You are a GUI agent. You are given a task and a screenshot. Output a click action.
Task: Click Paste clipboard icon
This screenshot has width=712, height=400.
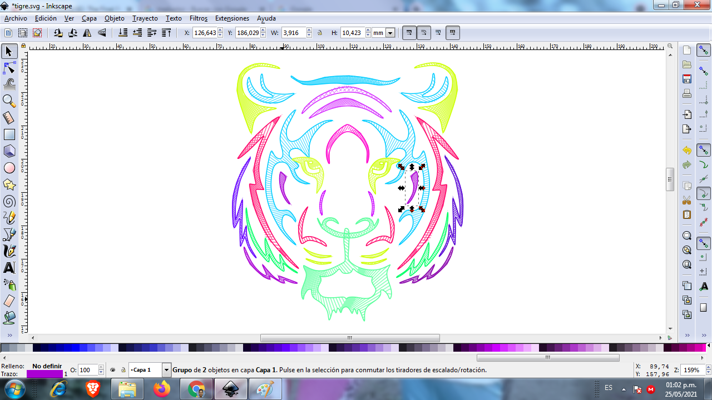point(687,214)
